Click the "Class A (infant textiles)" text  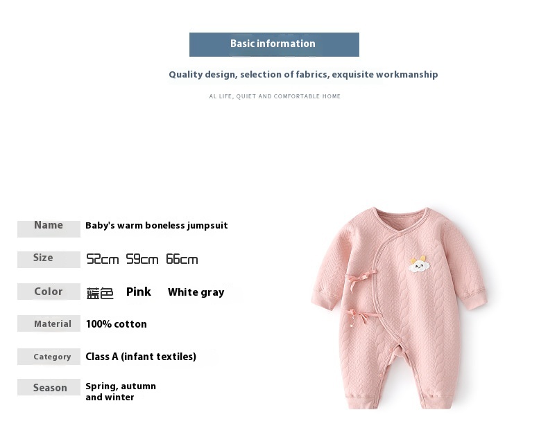[141, 357]
